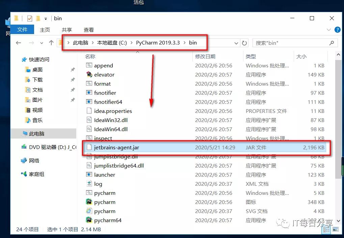This screenshot has height=238, width=344.
Task: Select 快速访问 in the navigation pane
Action: click(x=39, y=59)
